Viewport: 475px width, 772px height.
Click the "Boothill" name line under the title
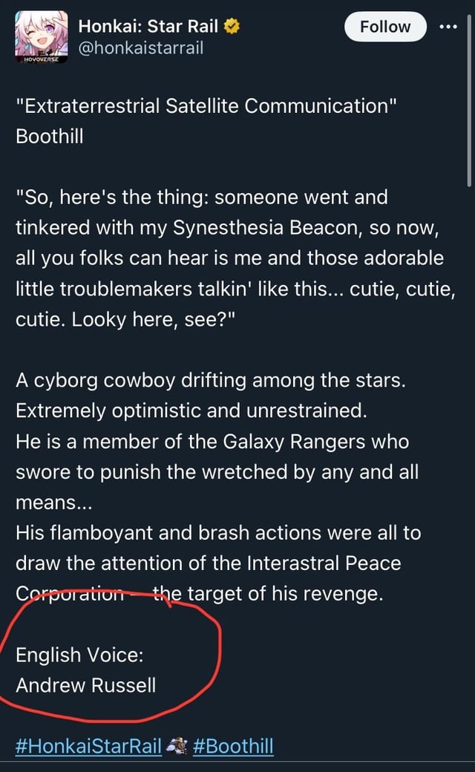pyautogui.click(x=50, y=137)
